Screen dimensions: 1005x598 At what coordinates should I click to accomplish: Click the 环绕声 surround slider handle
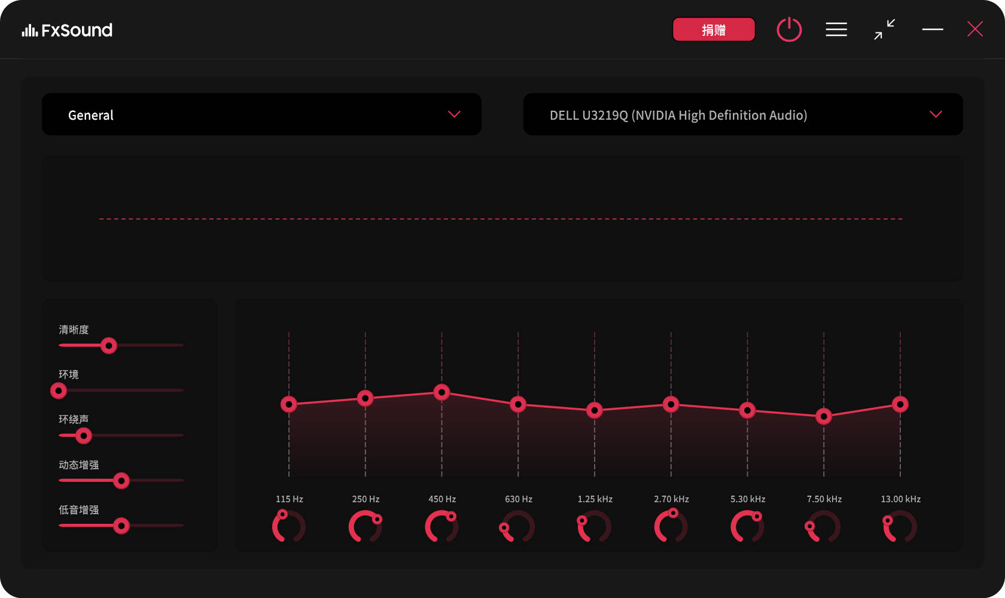tap(84, 436)
